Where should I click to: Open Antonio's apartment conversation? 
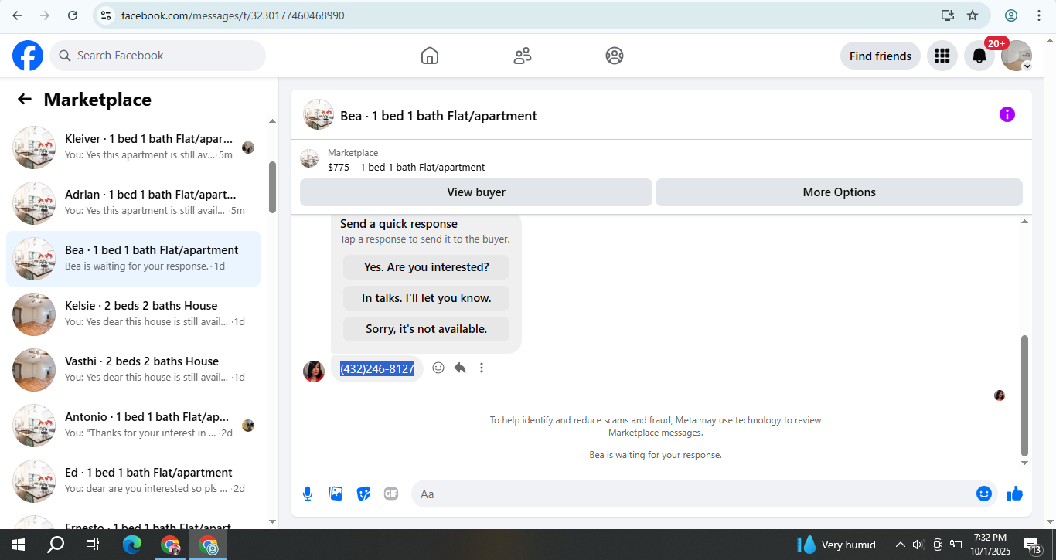coord(133,425)
